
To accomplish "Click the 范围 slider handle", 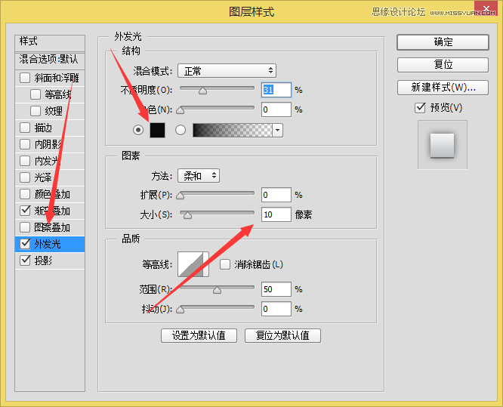I will point(218,291).
